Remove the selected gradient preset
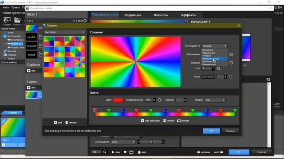 [71, 123]
